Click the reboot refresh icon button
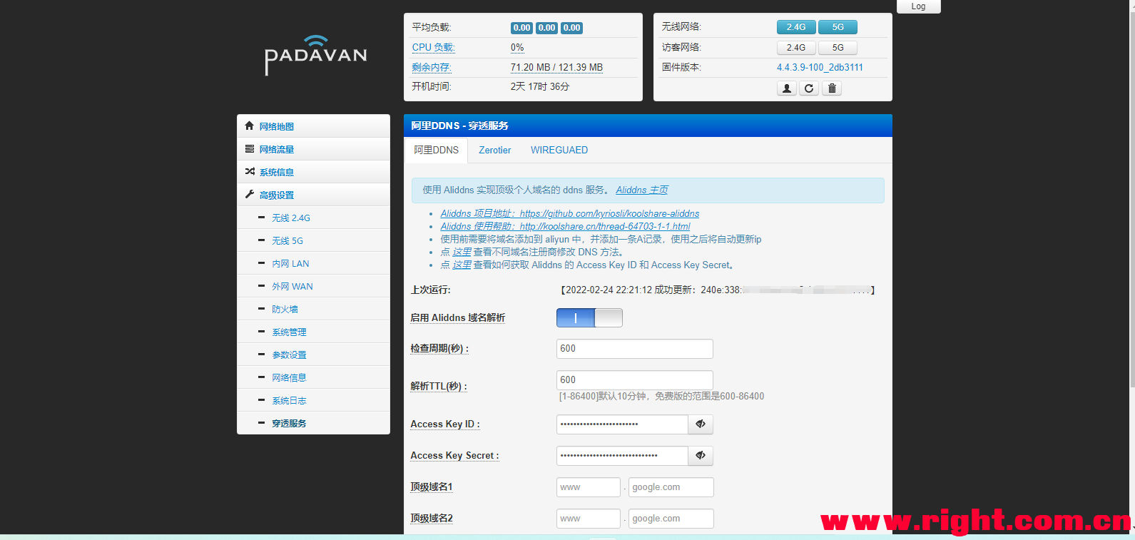 pyautogui.click(x=809, y=88)
